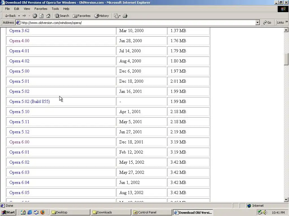This screenshot has height=216, width=289.
Task: Open the Search pane
Action: click(62, 16)
